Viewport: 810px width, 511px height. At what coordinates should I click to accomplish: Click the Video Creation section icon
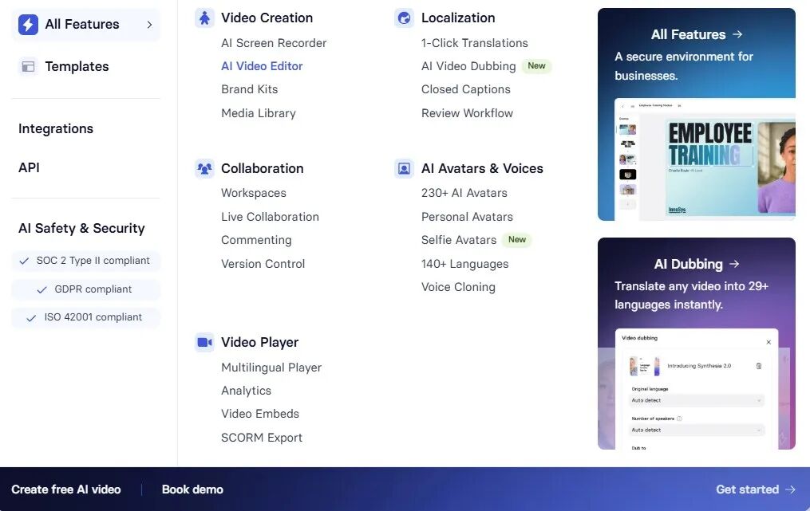tap(204, 18)
